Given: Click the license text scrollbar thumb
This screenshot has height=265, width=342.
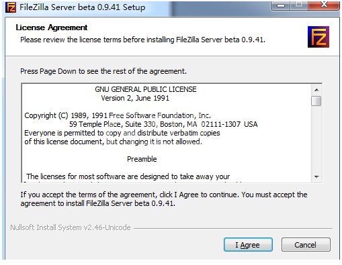Looking at the screenshot, I should [x=316, y=101].
